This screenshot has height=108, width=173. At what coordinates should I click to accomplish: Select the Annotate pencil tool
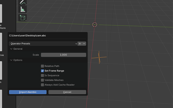[x=23, y=2]
